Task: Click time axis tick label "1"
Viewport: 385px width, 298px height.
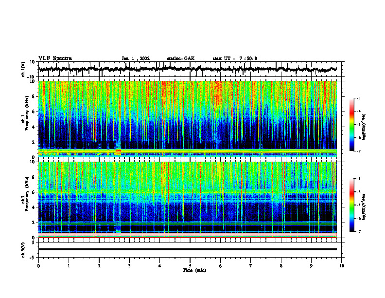Action: [x=69, y=266]
